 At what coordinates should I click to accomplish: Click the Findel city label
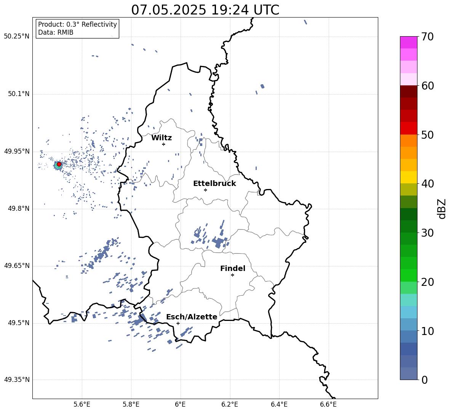click(233, 268)
